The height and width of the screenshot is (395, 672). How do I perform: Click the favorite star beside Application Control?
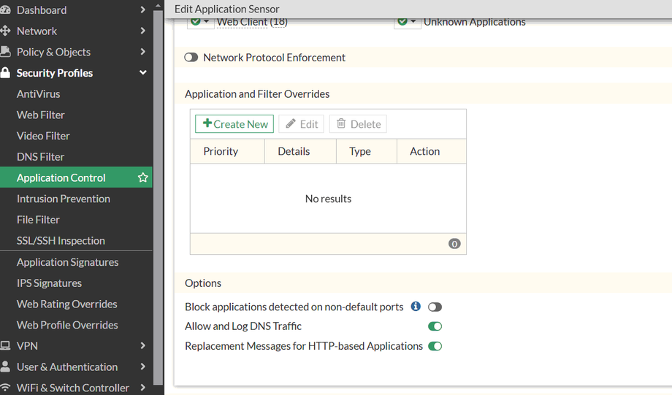click(x=143, y=177)
